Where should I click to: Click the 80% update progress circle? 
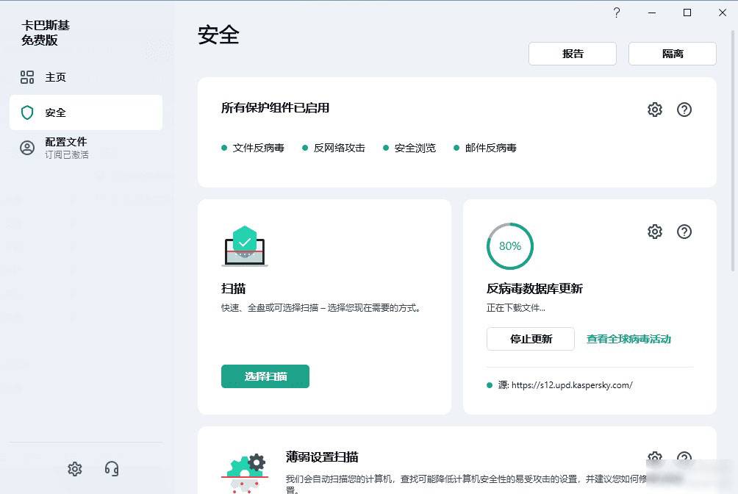tap(509, 246)
